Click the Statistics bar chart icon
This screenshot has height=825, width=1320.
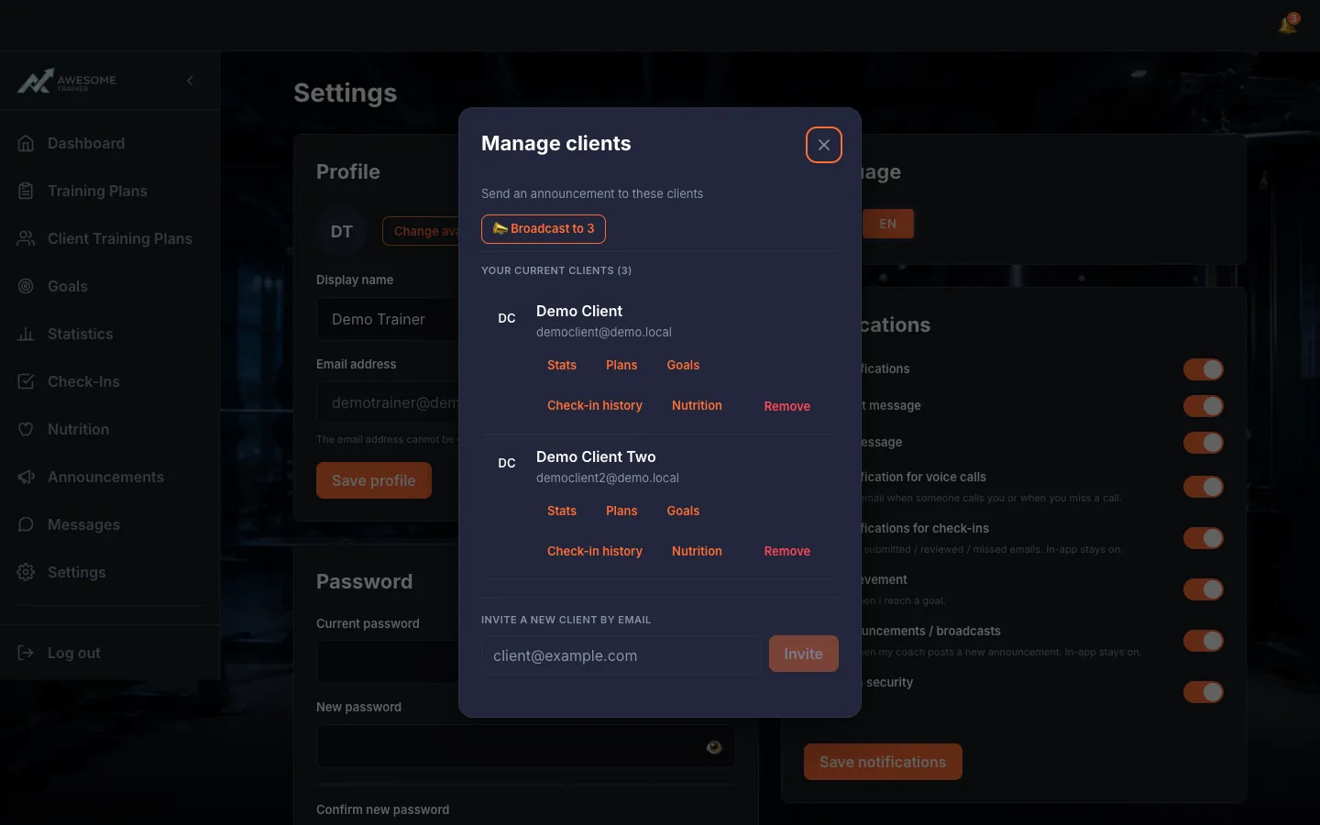[x=26, y=334]
